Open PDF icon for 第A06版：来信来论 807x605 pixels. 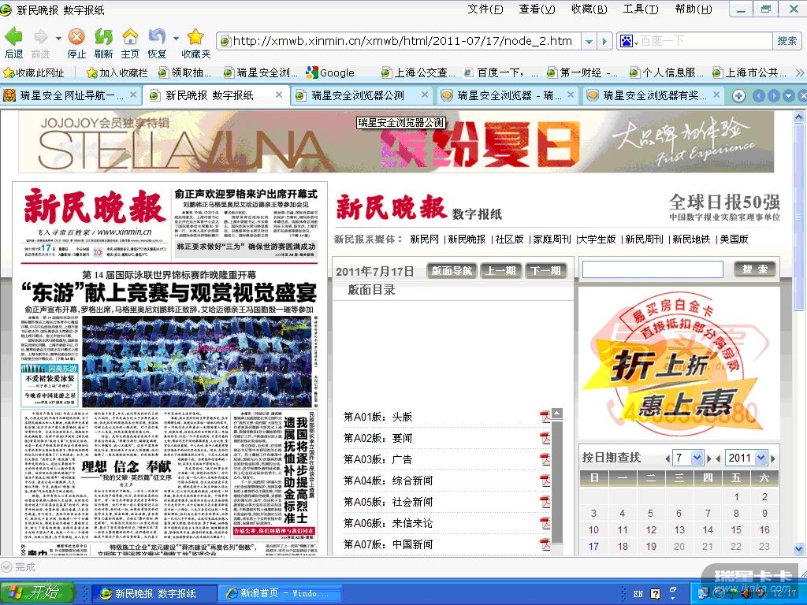click(545, 523)
